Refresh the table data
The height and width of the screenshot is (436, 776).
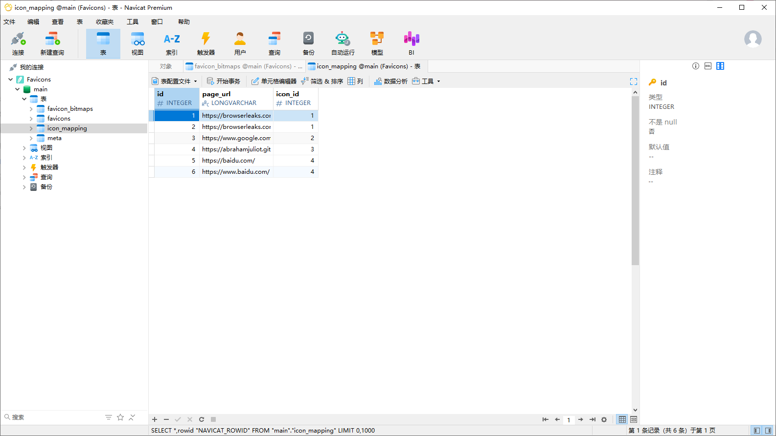pyautogui.click(x=202, y=419)
